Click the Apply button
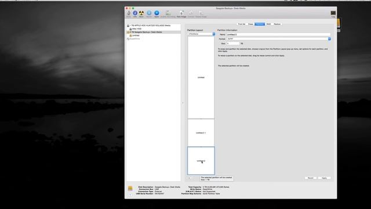This screenshot has width=371, height=209. [x=324, y=178]
